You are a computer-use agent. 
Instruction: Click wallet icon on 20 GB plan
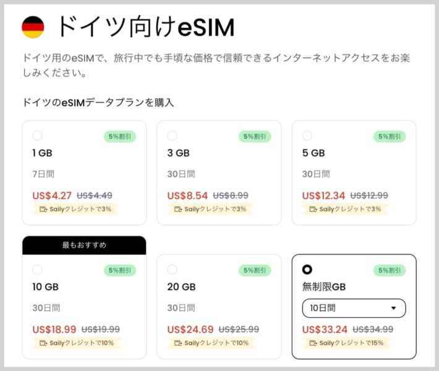(177, 343)
